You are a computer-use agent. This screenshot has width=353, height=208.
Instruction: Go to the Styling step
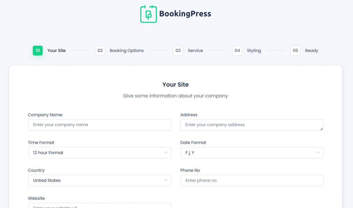tap(254, 50)
